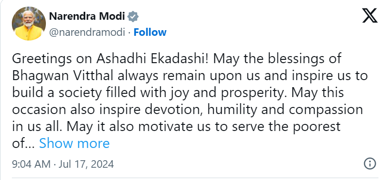Click the Jul 17, 2024 date
The image size is (387, 180).
(x=86, y=164)
